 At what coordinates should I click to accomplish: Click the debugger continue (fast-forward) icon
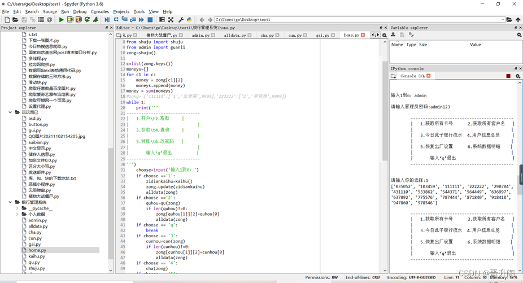tap(141, 20)
